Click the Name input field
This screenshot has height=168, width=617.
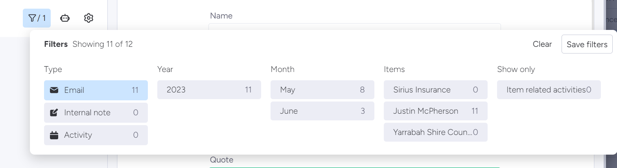tap(354, 27)
